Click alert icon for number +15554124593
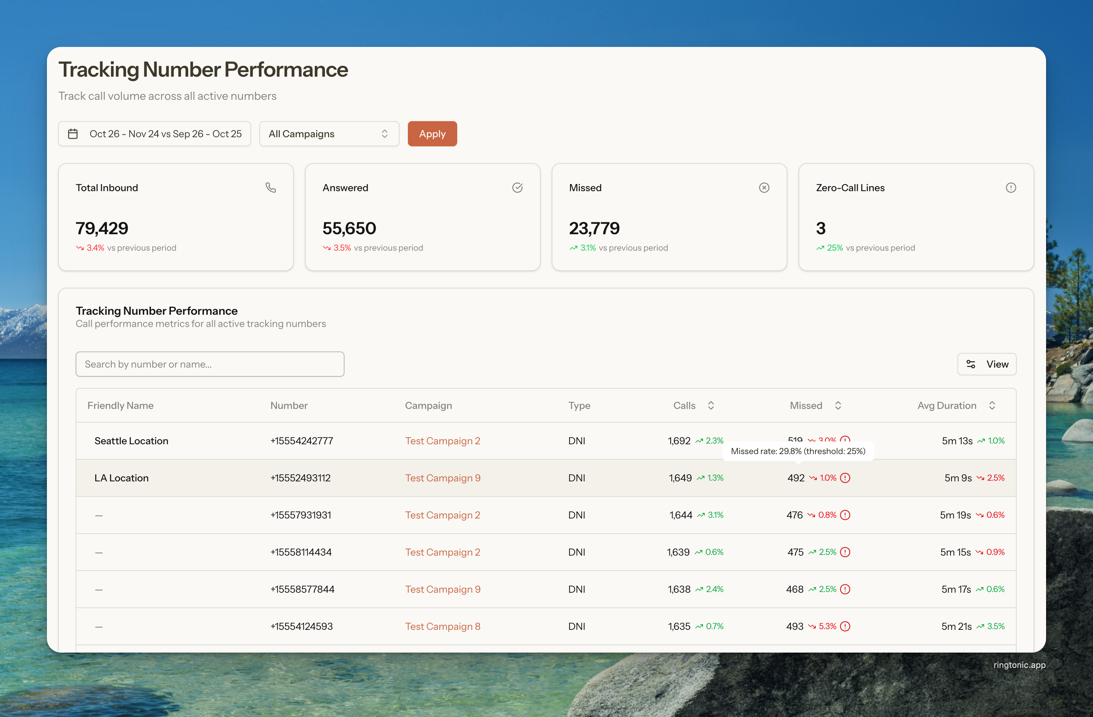Viewport: 1093px width, 717px height. pos(845,626)
